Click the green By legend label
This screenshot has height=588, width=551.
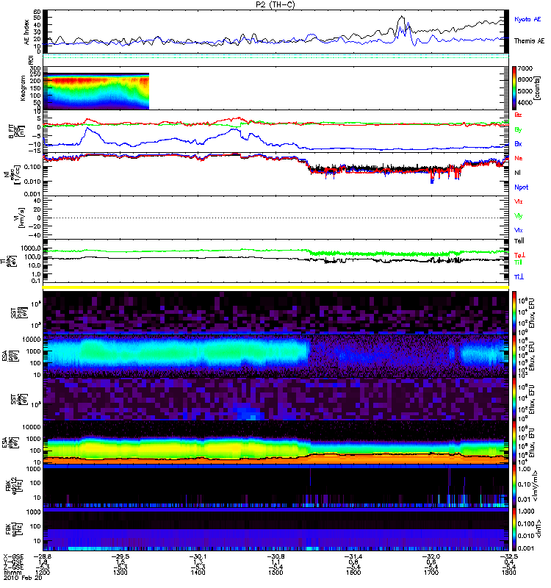(x=518, y=129)
